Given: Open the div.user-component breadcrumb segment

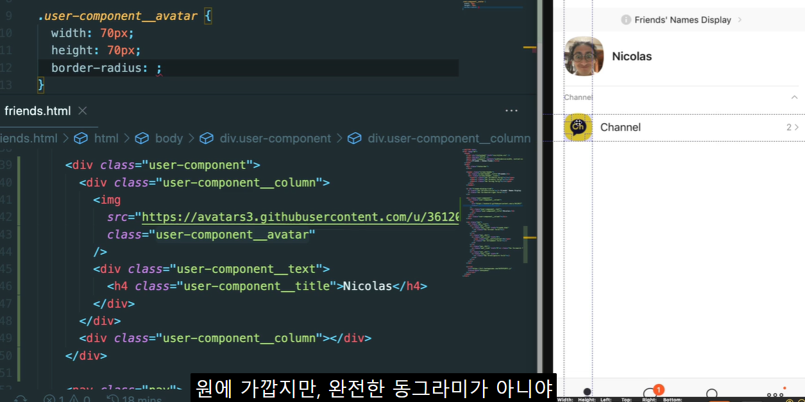Looking at the screenshot, I should click(x=275, y=138).
